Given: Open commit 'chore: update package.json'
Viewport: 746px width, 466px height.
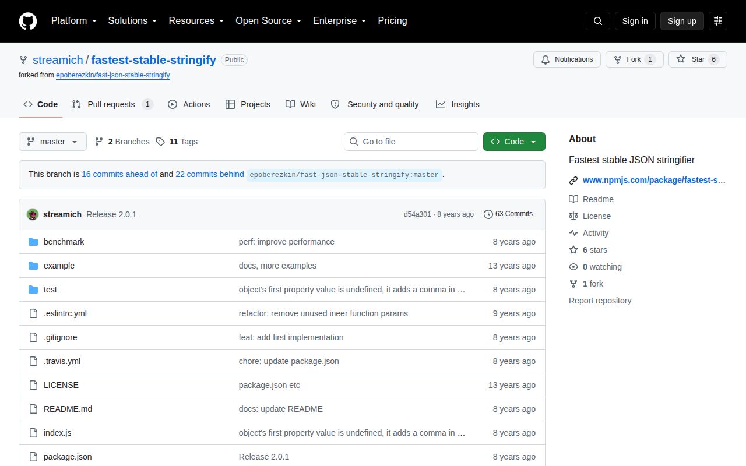Looking at the screenshot, I should 289,361.
